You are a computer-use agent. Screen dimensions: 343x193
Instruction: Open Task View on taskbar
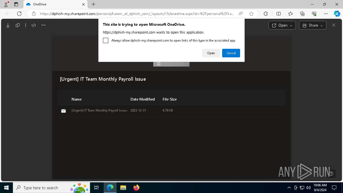96,188
